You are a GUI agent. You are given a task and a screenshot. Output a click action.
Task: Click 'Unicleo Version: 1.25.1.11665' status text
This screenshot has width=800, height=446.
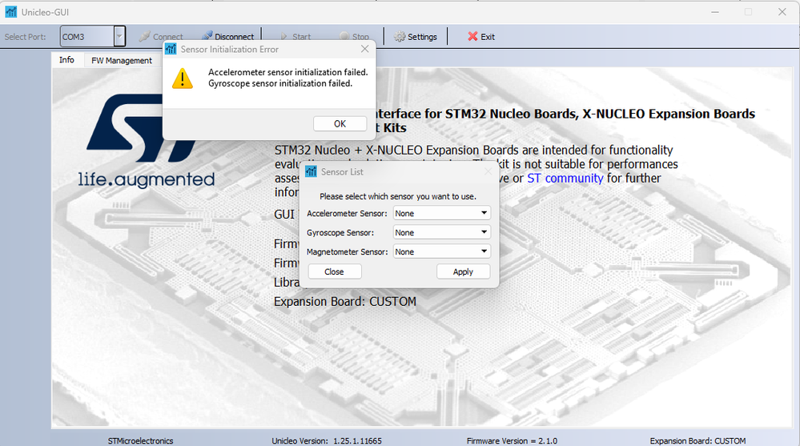tap(327, 441)
